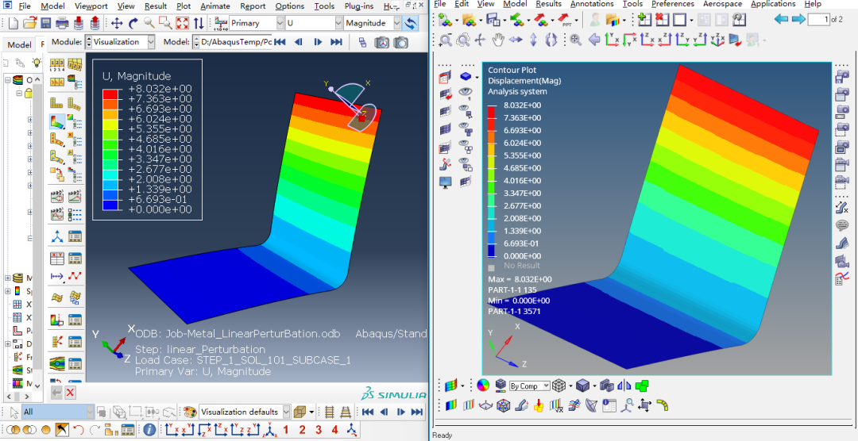Set HyperView to the XY top view
The width and height of the screenshot is (858, 441).
pyautogui.click(x=612, y=40)
